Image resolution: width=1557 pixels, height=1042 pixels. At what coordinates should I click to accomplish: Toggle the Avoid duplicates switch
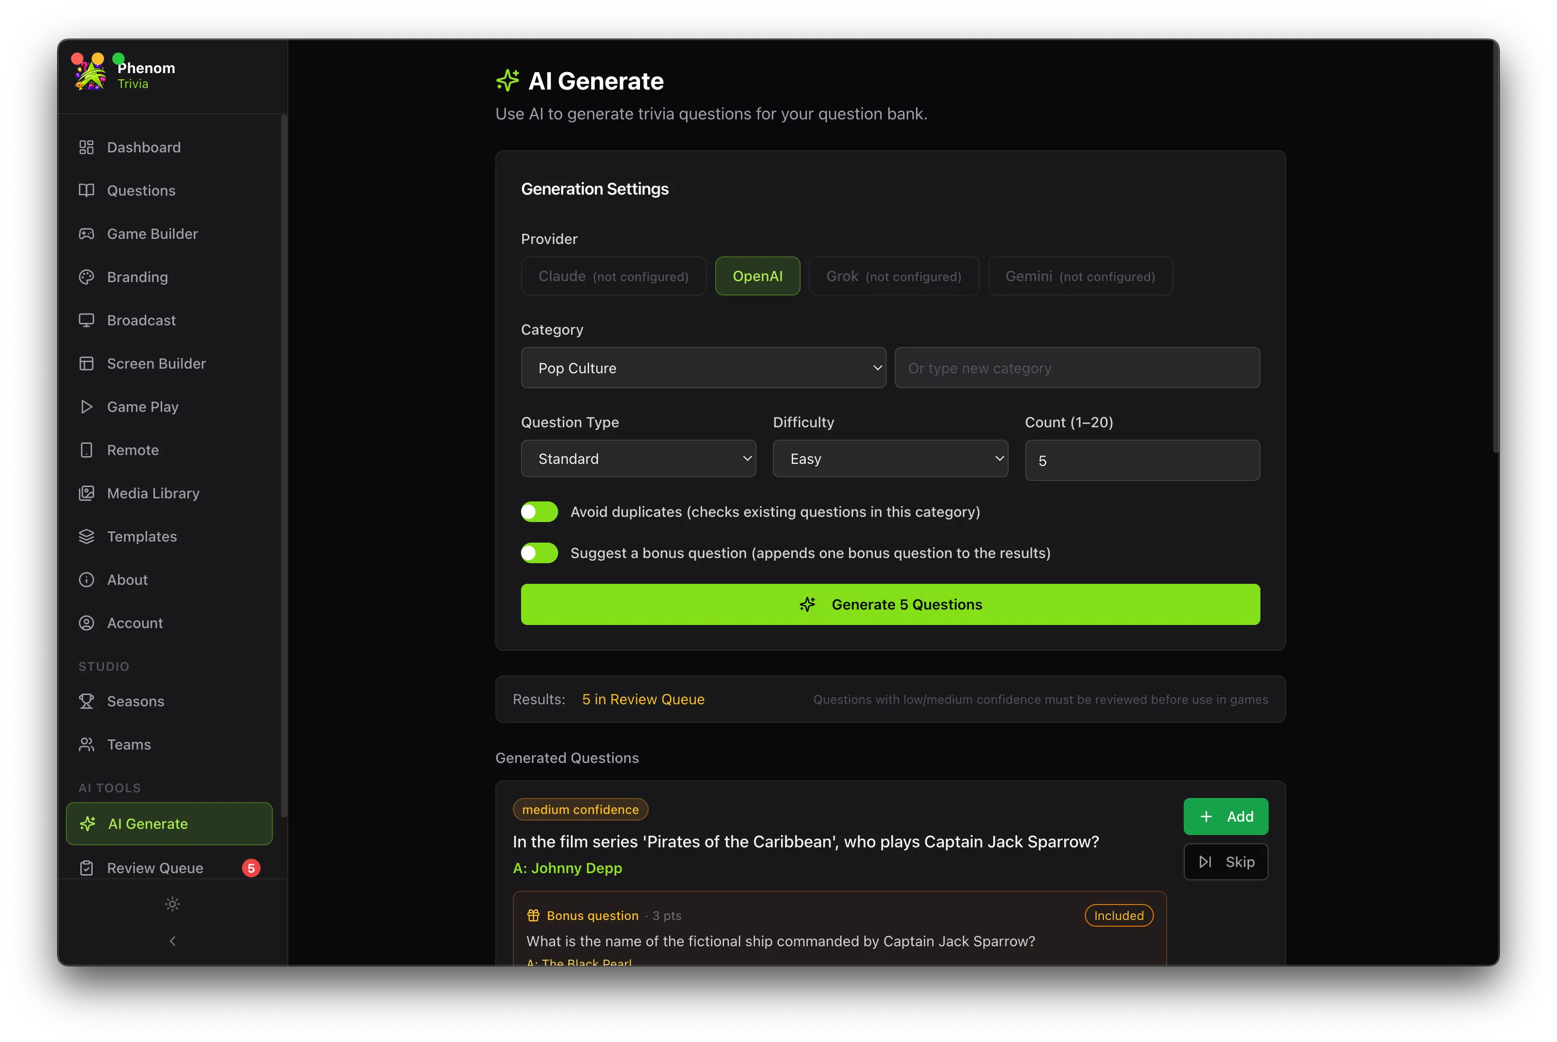[539, 511]
